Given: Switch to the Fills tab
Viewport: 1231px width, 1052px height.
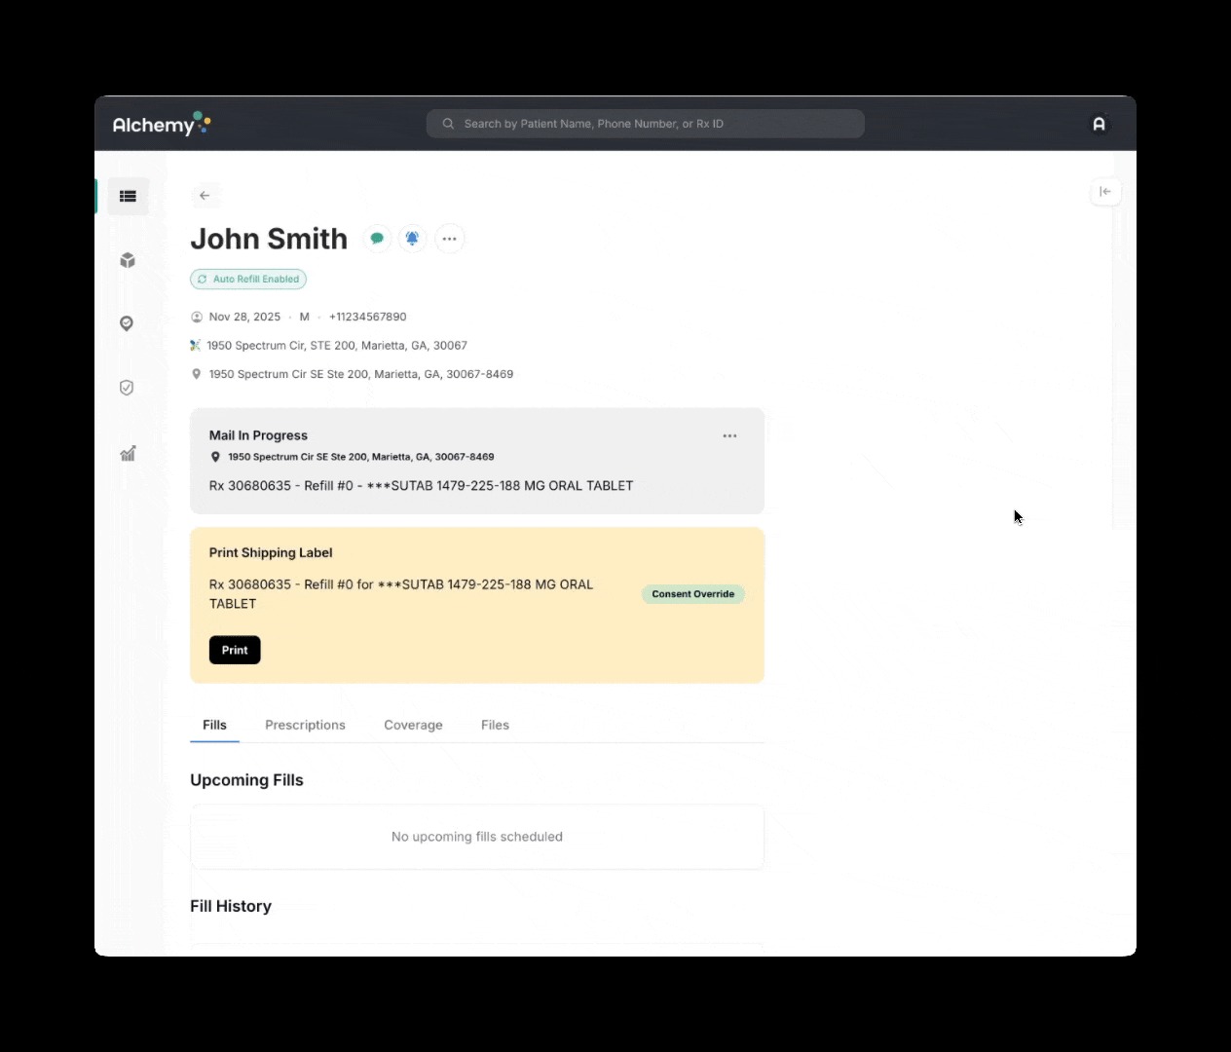Looking at the screenshot, I should [214, 725].
